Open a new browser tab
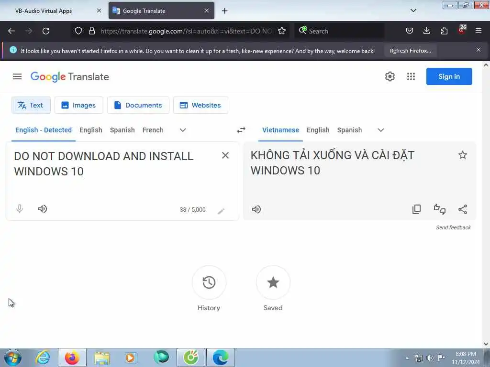This screenshot has width=490, height=367. [224, 11]
